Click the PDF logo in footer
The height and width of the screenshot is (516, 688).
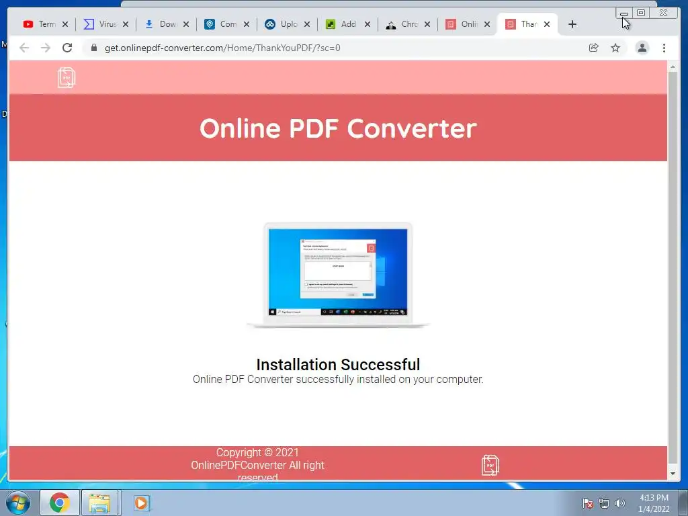pyautogui.click(x=490, y=465)
